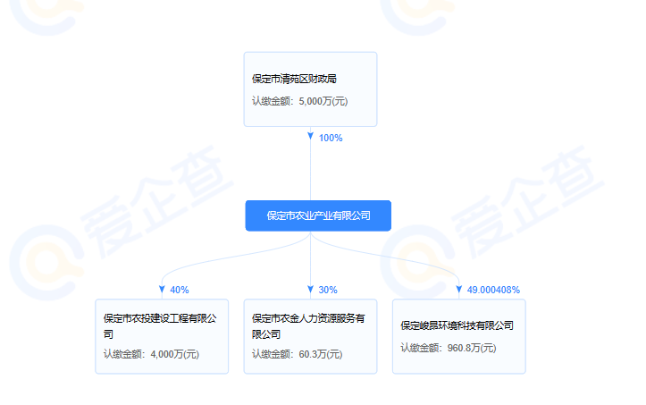Screen dimensions: 646x405
Task: Click 认缴金额: 960.8万(元) text
Action: pos(449,348)
